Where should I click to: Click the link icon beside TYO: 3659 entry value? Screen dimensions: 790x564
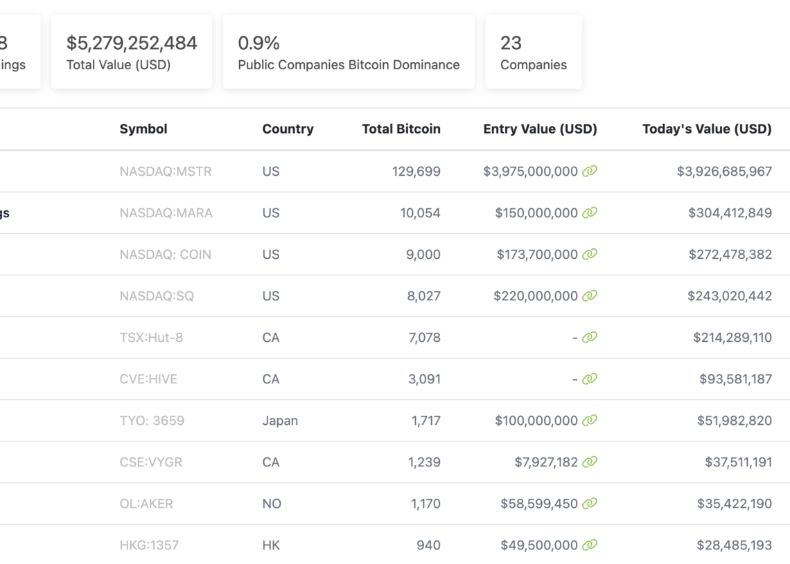(589, 420)
